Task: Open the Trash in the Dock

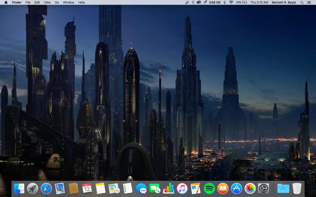Action: click(x=297, y=189)
